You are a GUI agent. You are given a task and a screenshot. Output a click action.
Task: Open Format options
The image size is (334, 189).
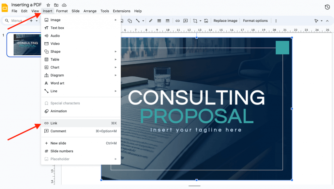pos(255,20)
